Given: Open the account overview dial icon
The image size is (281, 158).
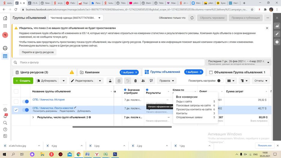Looking at the screenshot, I should 5,48.
